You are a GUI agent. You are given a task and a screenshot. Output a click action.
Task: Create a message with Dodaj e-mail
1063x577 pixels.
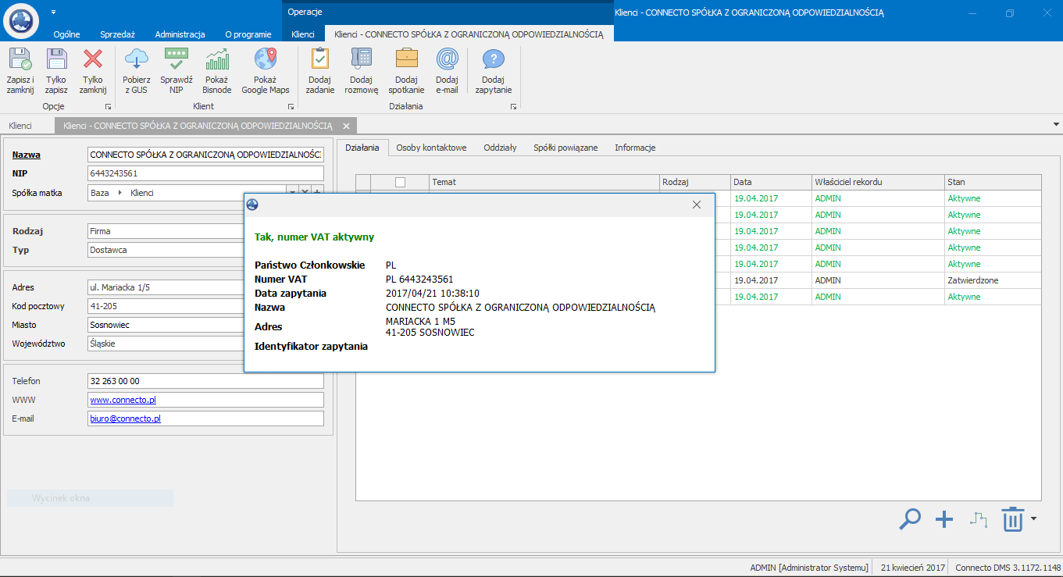(x=447, y=60)
